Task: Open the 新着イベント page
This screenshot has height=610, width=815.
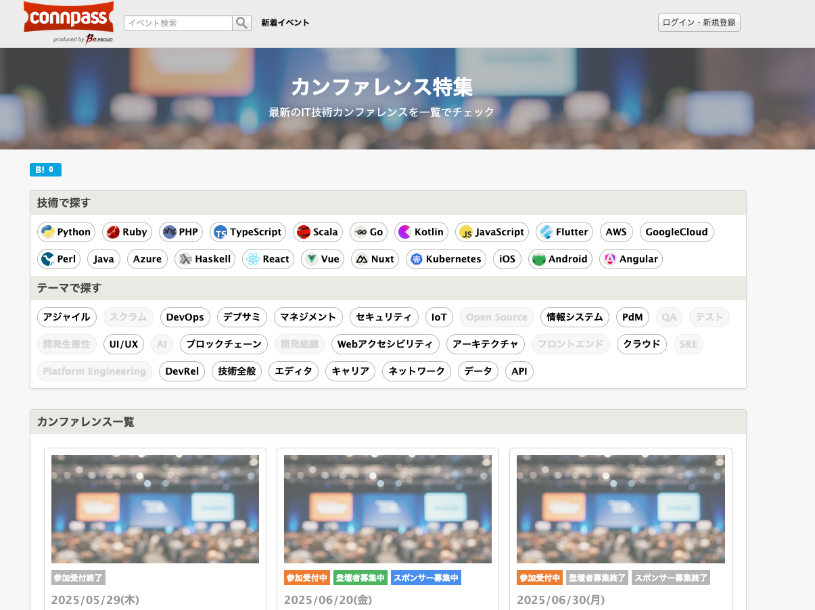Action: click(x=283, y=22)
